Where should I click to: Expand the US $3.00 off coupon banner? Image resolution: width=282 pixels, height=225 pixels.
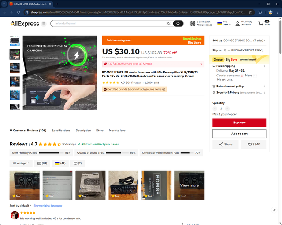153,64
